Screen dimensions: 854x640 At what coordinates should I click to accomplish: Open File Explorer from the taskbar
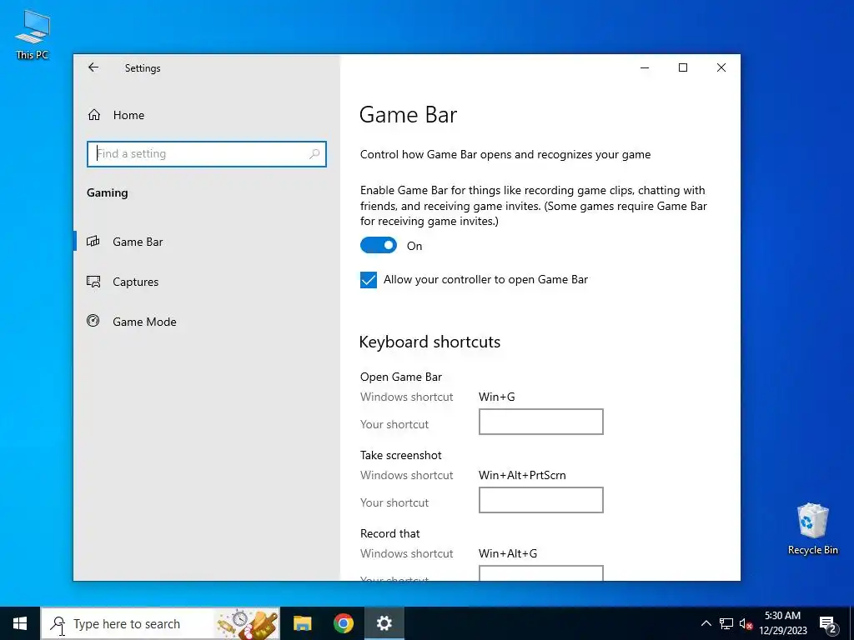point(302,623)
